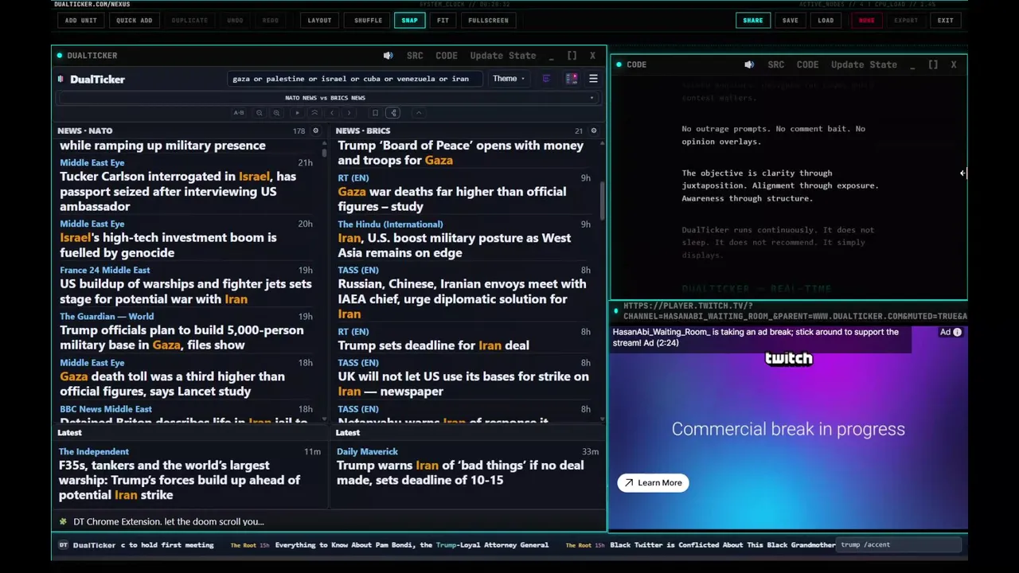Open the hamburger menu in DualTicker
This screenshot has width=1019, height=573.
point(593,79)
